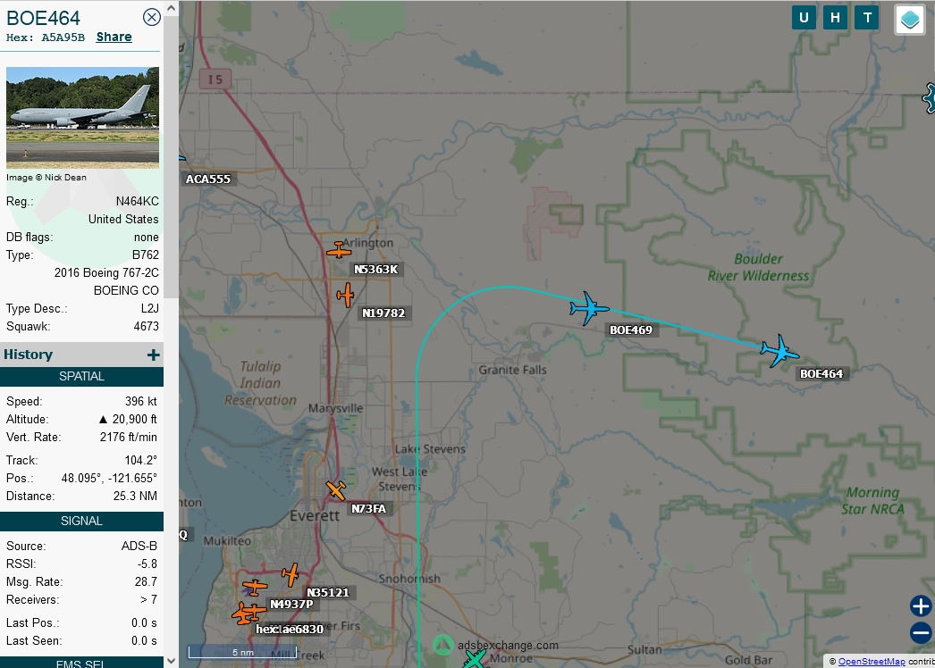935x668 pixels.
Task: Click the track value 104.2°
Action: (x=140, y=461)
